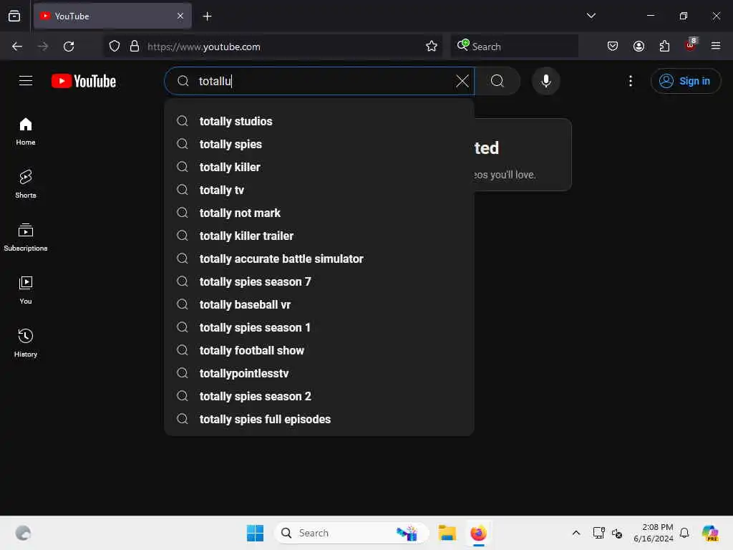Select suggestion "totally killer"
This screenshot has width=733, height=550.
point(319,167)
